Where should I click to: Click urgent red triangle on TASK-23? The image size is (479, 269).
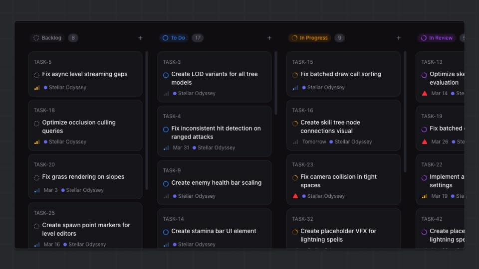point(295,196)
